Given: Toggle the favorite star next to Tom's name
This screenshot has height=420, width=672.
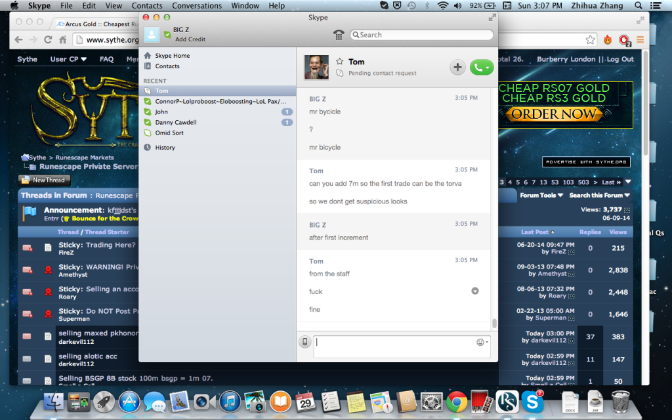Looking at the screenshot, I should pyautogui.click(x=340, y=61).
